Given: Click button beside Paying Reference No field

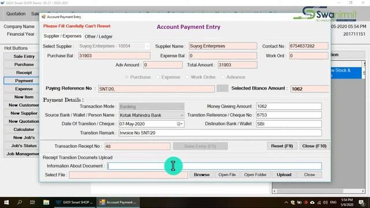Looking at the screenshot, I should coord(222,88).
